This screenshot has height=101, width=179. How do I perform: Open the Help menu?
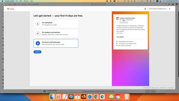pyautogui.click(x=31, y=1)
